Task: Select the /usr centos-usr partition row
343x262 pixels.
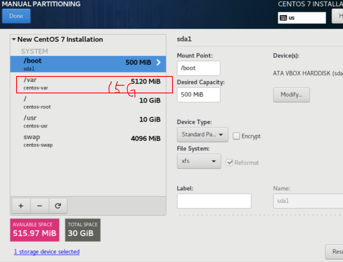Action: [x=88, y=122]
